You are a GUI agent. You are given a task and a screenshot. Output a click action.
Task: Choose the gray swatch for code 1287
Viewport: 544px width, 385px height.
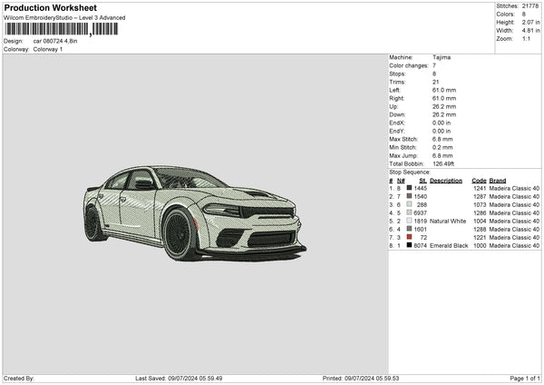point(409,196)
